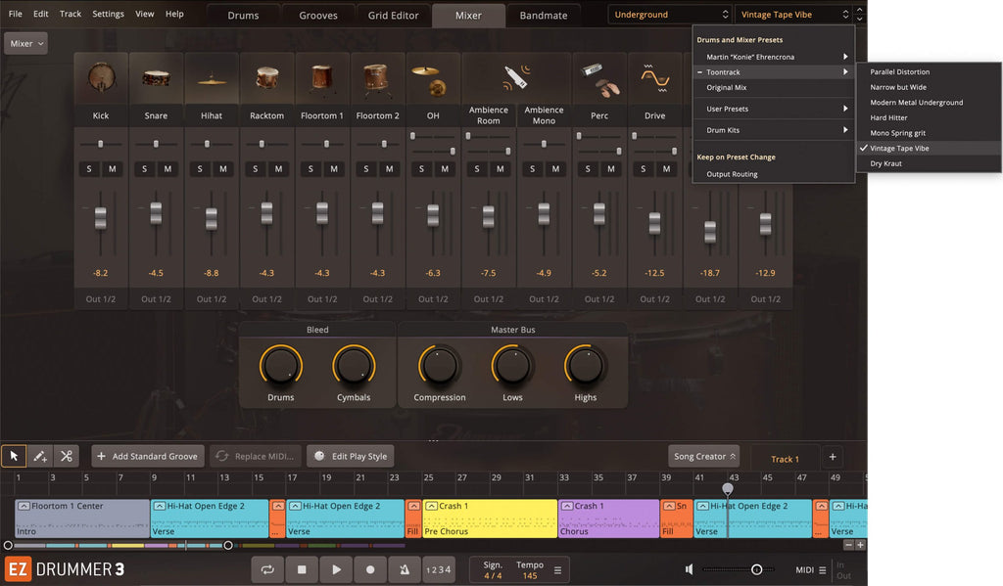1003x586 pixels.
Task: Select the Floortom 2 channel icon
Action: [377, 78]
